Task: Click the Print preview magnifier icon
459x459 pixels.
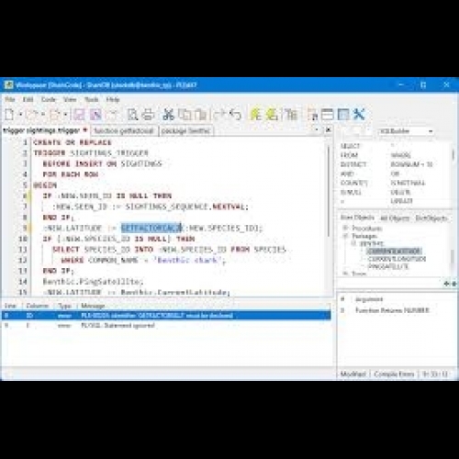Action: click(x=132, y=115)
